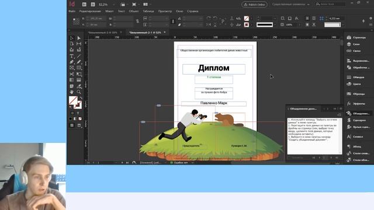The height and width of the screenshot is (210, 374).
Task: Select the Type tool
Action: pyautogui.click(x=71, y=56)
